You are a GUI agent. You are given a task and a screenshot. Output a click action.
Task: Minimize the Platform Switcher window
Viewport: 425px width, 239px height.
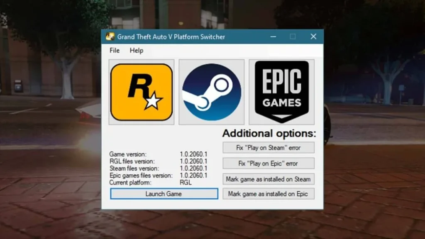tap(273, 37)
